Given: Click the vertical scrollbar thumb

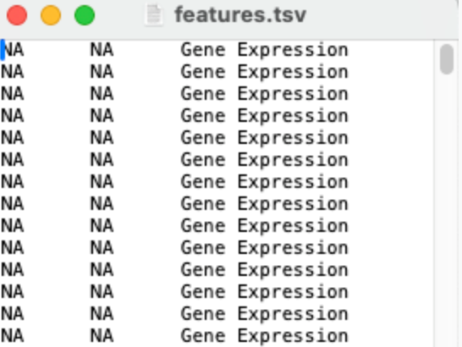Looking at the screenshot, I should [x=447, y=59].
